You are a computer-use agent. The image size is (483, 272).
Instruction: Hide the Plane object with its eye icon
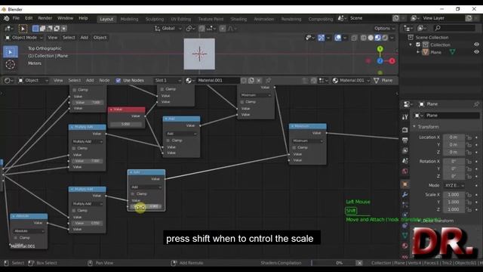coord(476,52)
